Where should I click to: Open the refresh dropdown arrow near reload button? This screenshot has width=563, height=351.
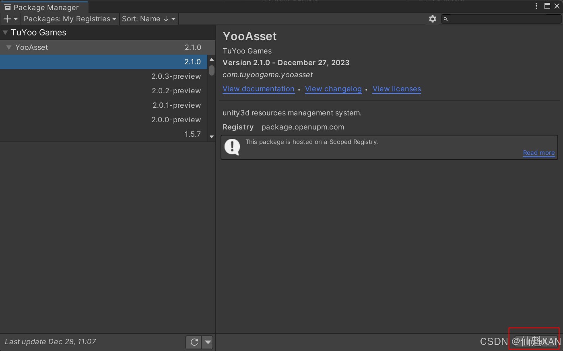(x=208, y=342)
